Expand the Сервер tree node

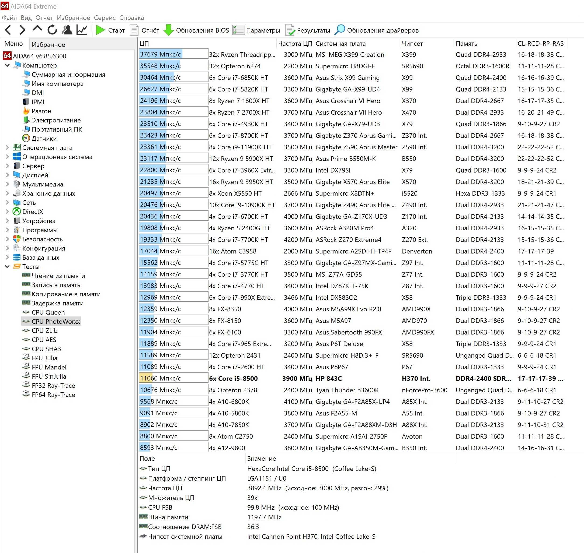click(7, 166)
